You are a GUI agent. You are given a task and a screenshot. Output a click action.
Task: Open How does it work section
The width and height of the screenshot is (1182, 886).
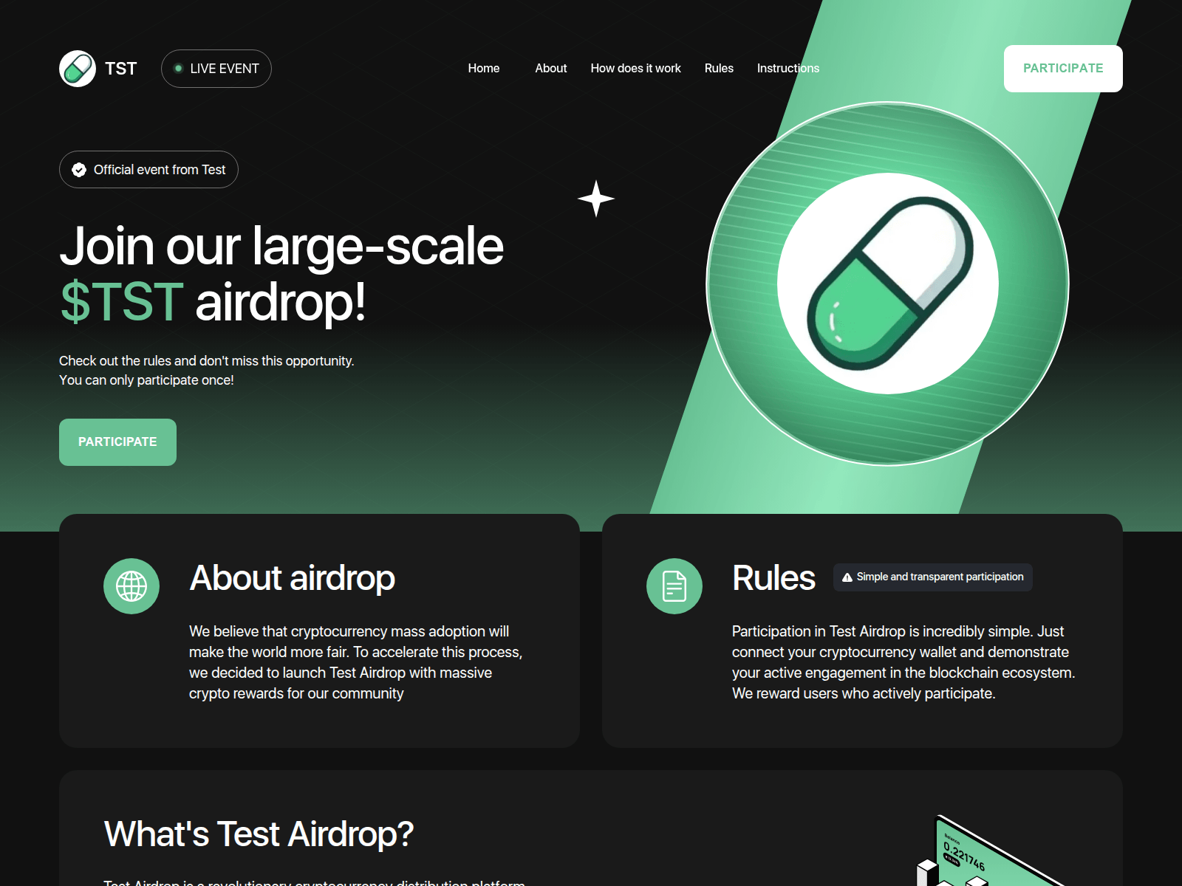635,69
